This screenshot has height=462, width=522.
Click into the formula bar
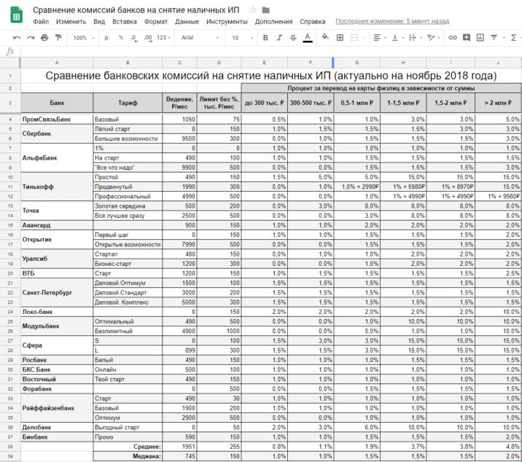pos(271,51)
